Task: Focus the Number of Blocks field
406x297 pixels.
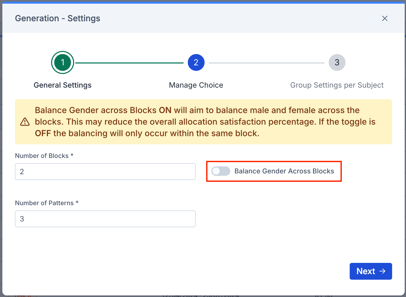Action: [x=105, y=172]
